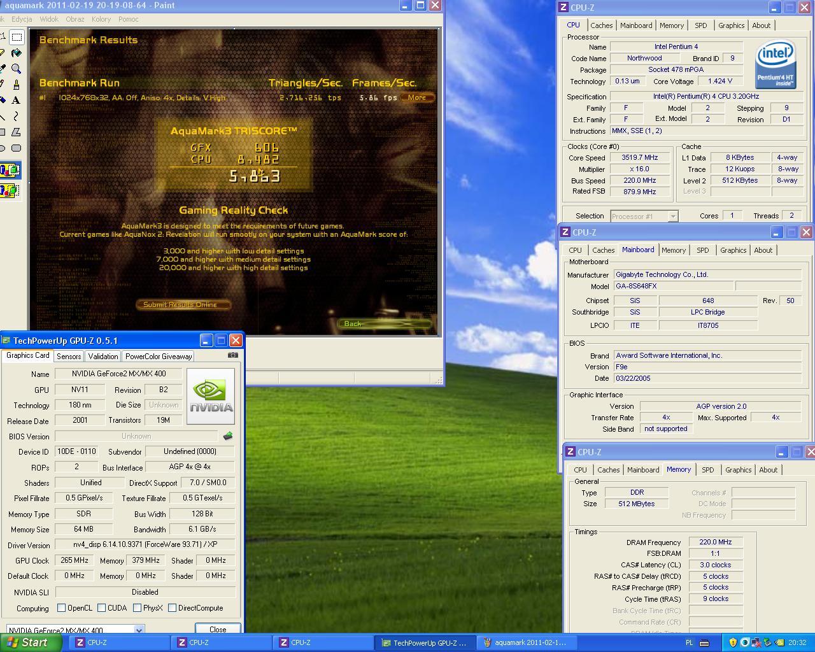This screenshot has height=652, width=815.
Task: Pick the Fill With Color bucket tool
Action: pyautogui.click(x=17, y=53)
